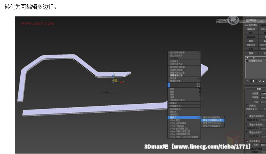Choose 选择类似对象 in context menu
Screen dimensions: 266x154
[184, 100]
